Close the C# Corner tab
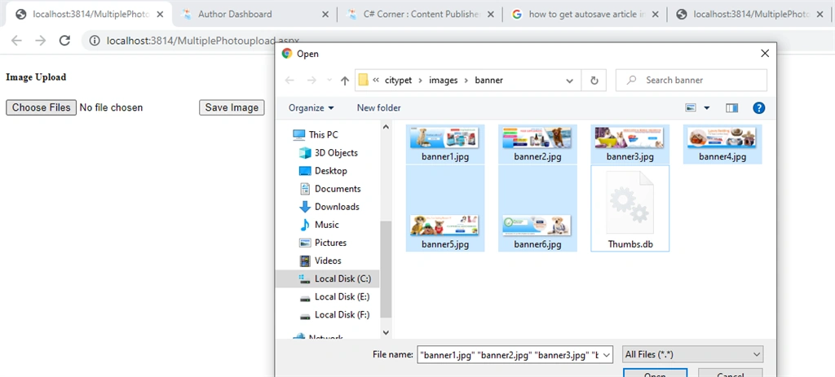 coord(490,15)
